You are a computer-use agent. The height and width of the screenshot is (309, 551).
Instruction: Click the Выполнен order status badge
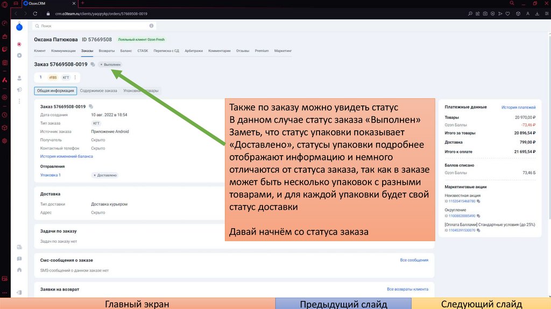[110, 65]
